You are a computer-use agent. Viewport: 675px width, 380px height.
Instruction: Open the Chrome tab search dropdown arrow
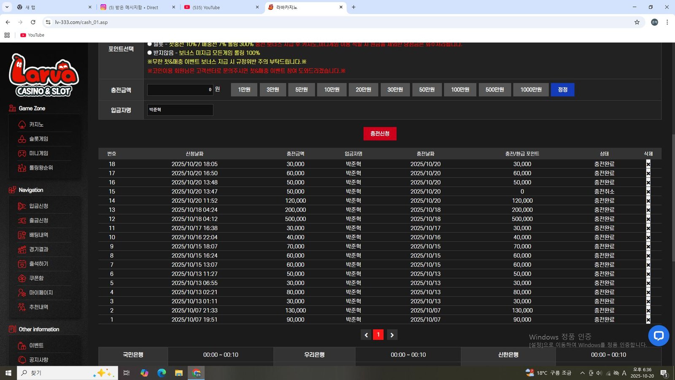7,7
